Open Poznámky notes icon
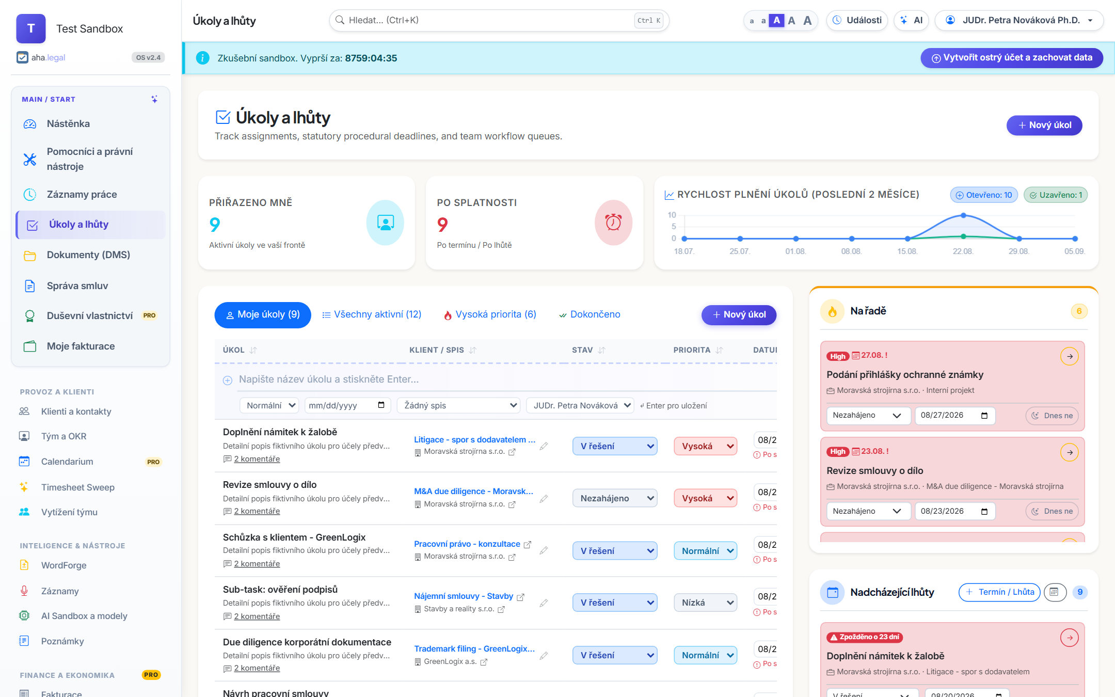The image size is (1115, 697). click(x=24, y=641)
